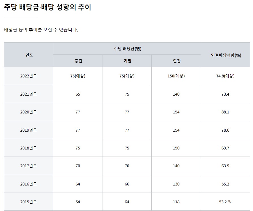
Task: Click 2018 annual dividend value '150'
Action: (176, 148)
